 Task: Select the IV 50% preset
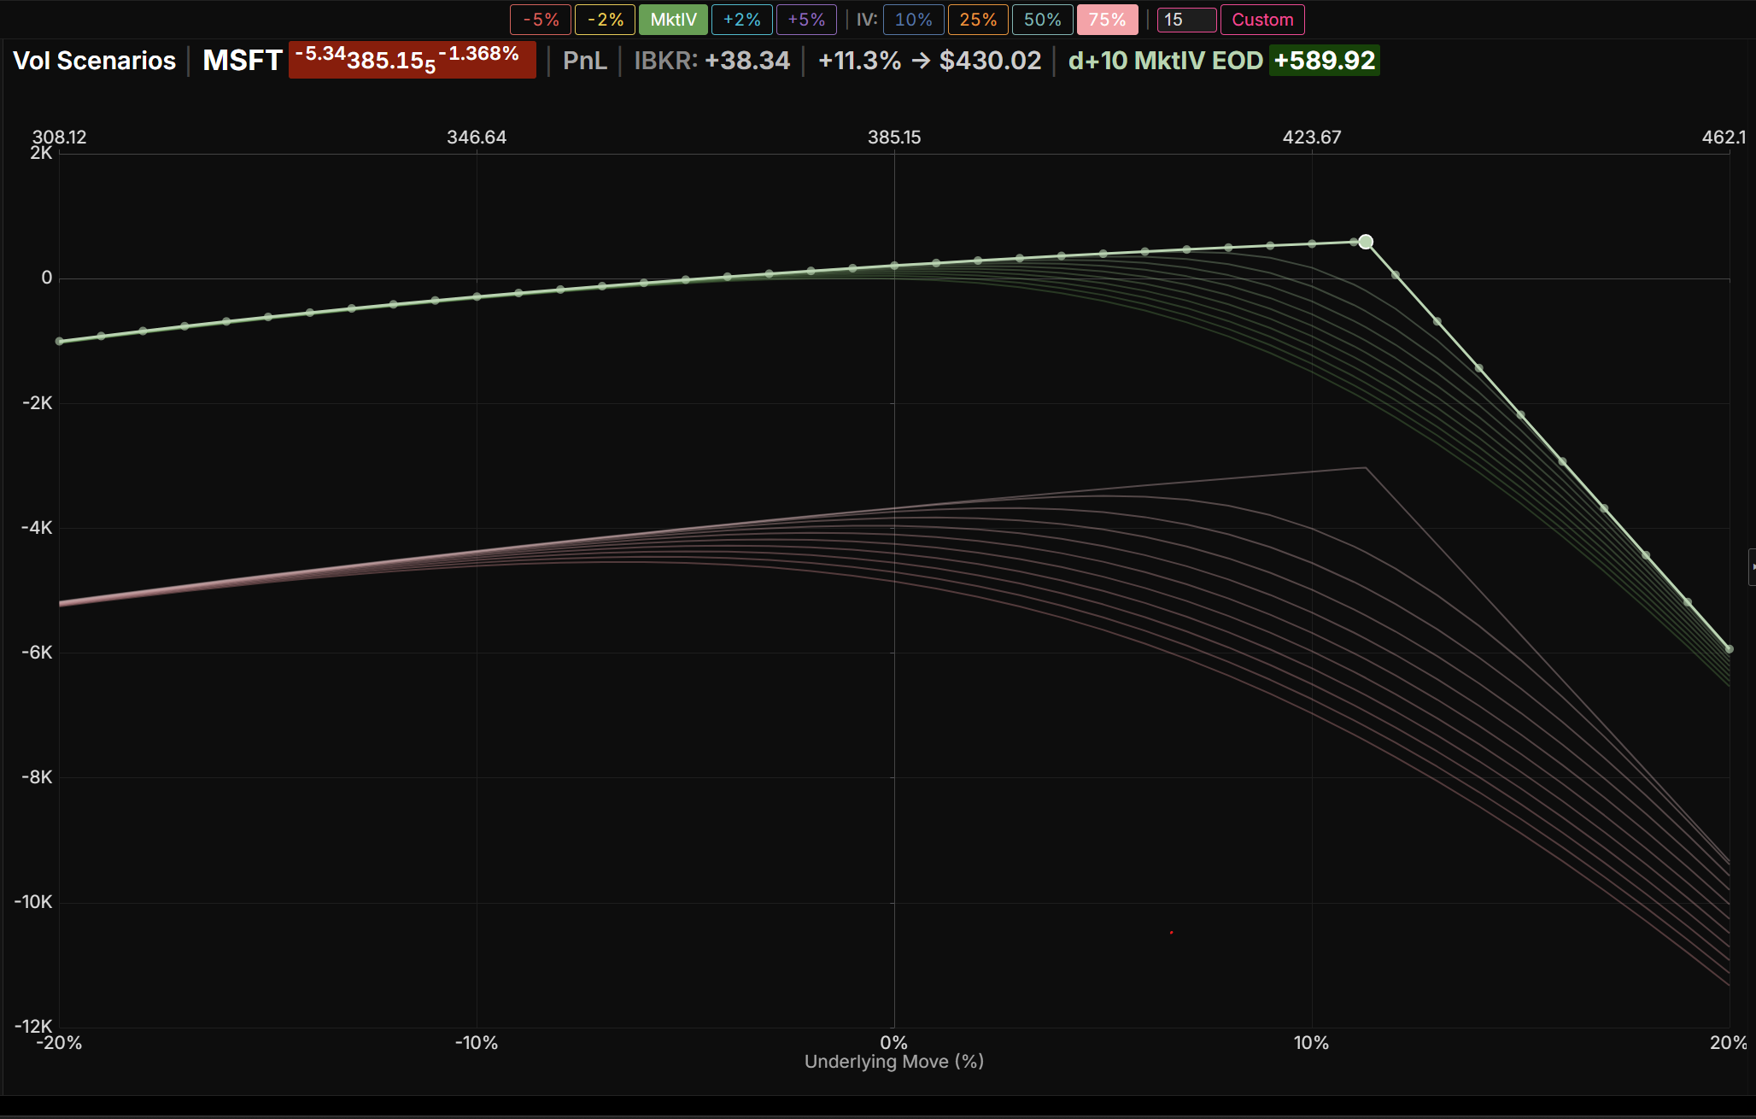1043,20
